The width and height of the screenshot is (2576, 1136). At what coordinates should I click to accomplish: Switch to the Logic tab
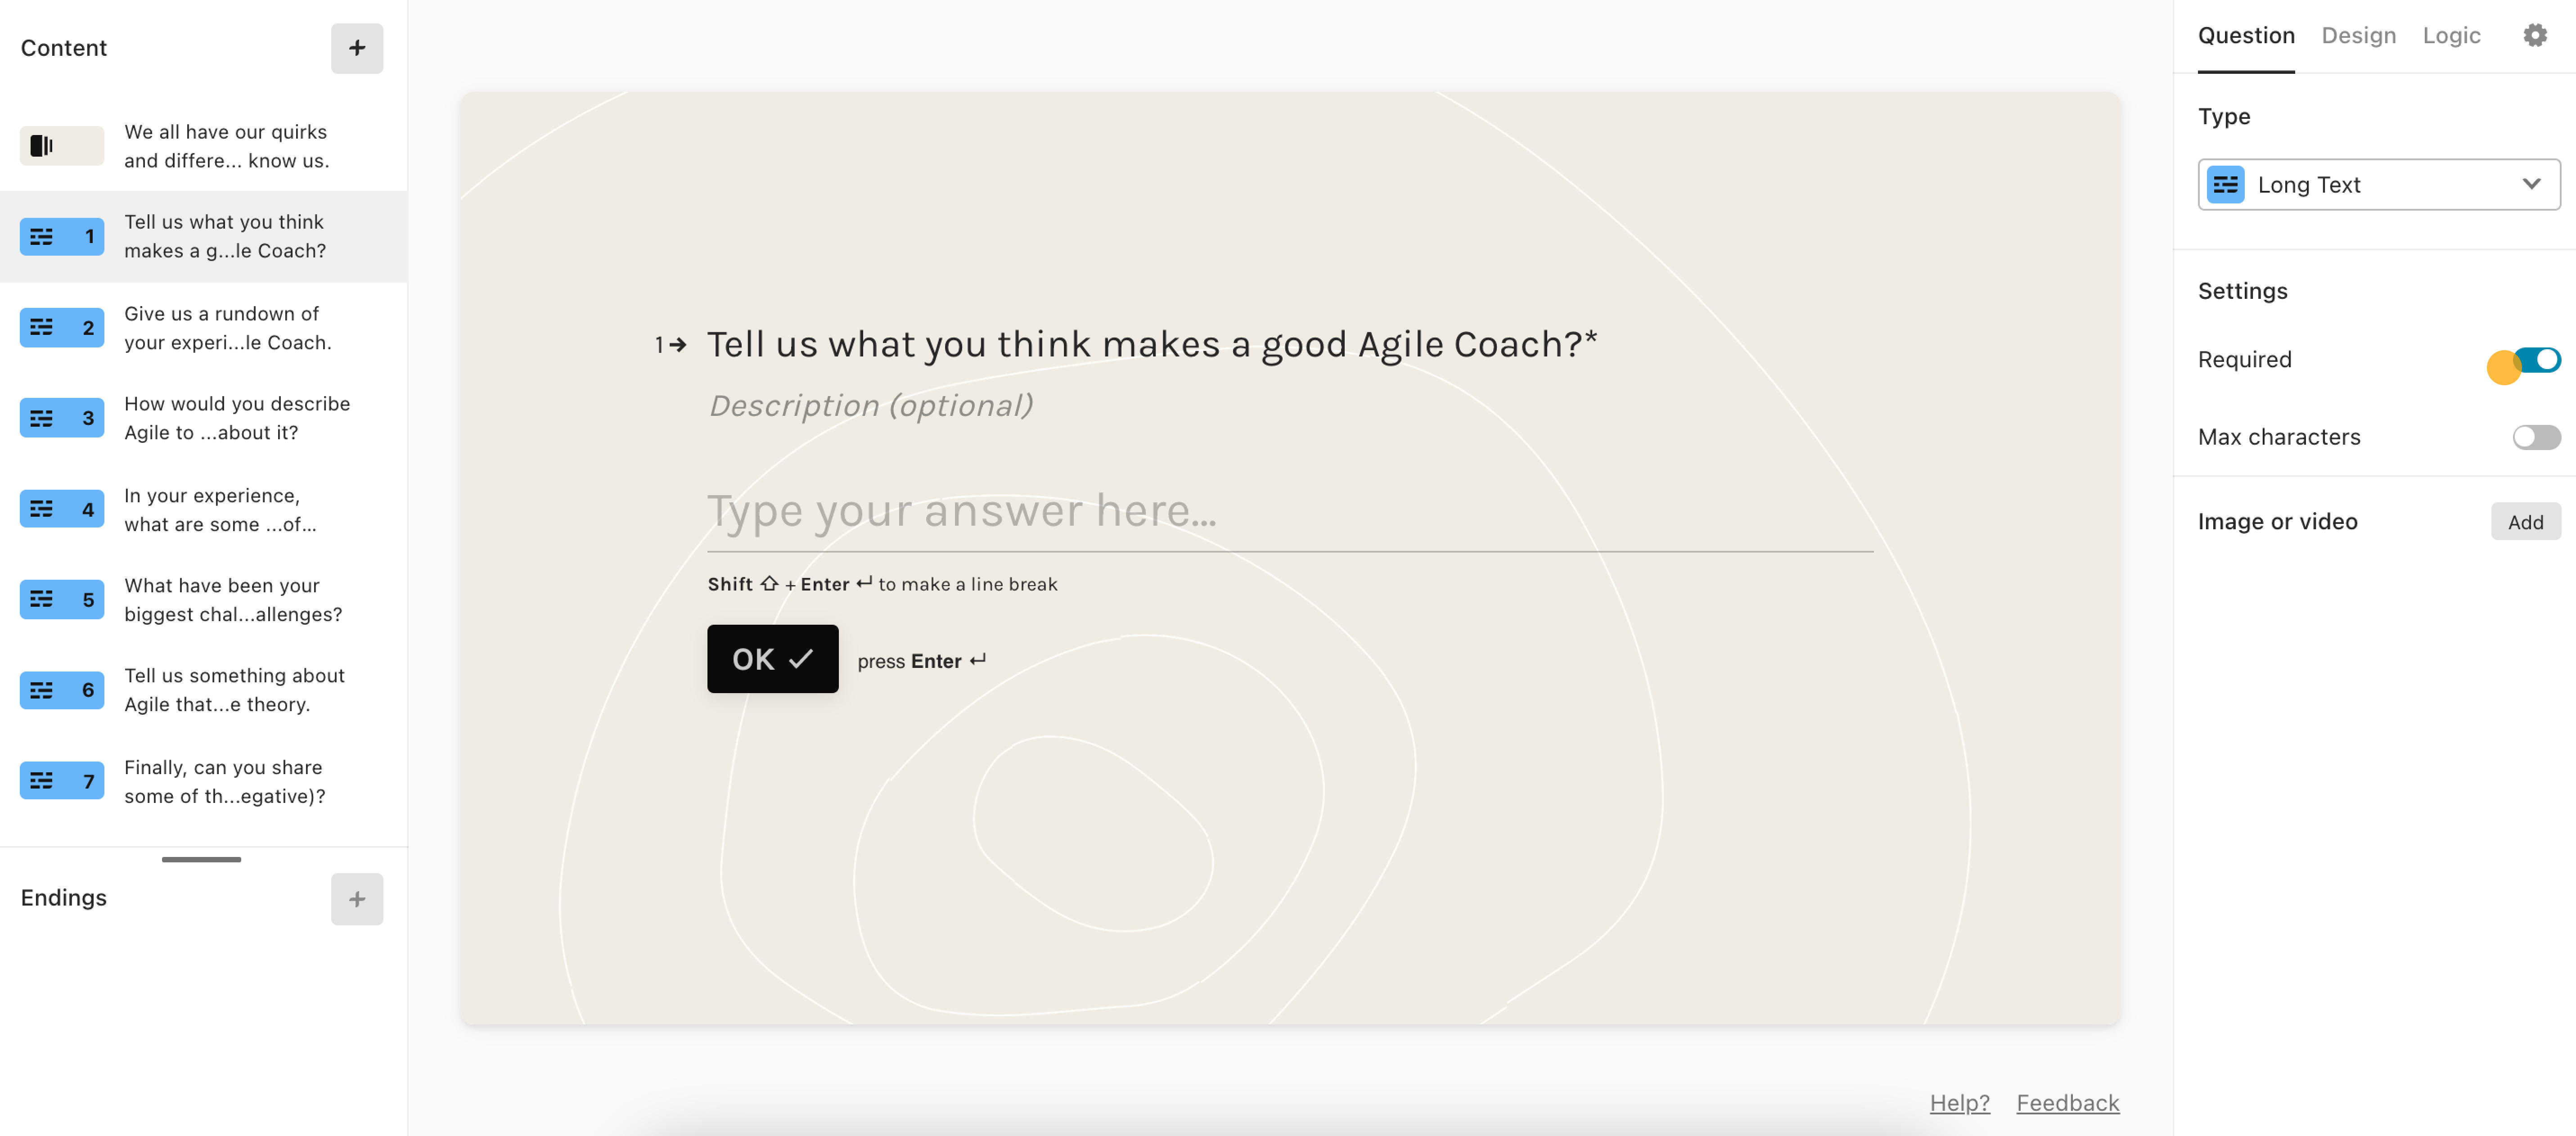[x=2451, y=36]
